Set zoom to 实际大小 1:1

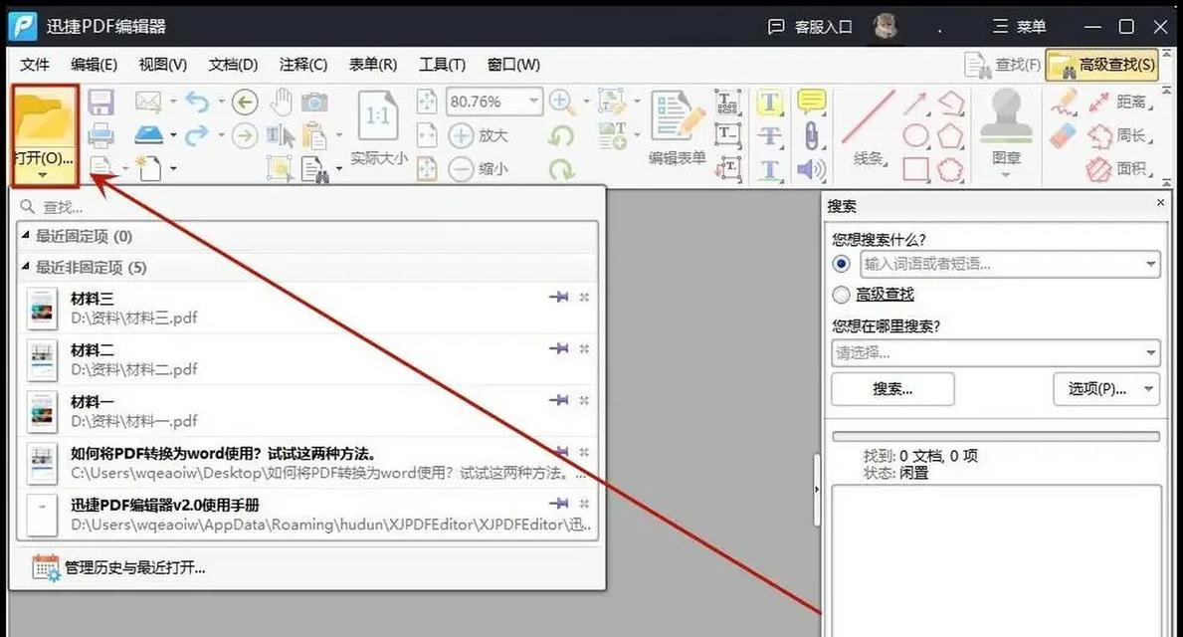pyautogui.click(x=379, y=127)
